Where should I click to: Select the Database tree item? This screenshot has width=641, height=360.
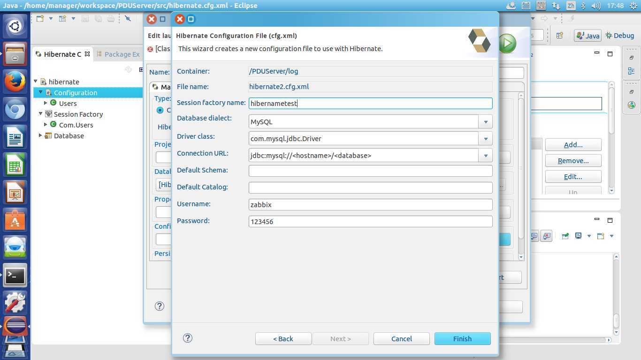[x=69, y=136]
